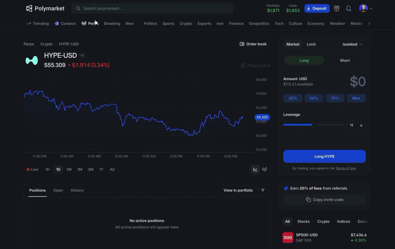This screenshot has height=249, width=395.
Task: Select the 3M chart range
Action: click(91, 169)
